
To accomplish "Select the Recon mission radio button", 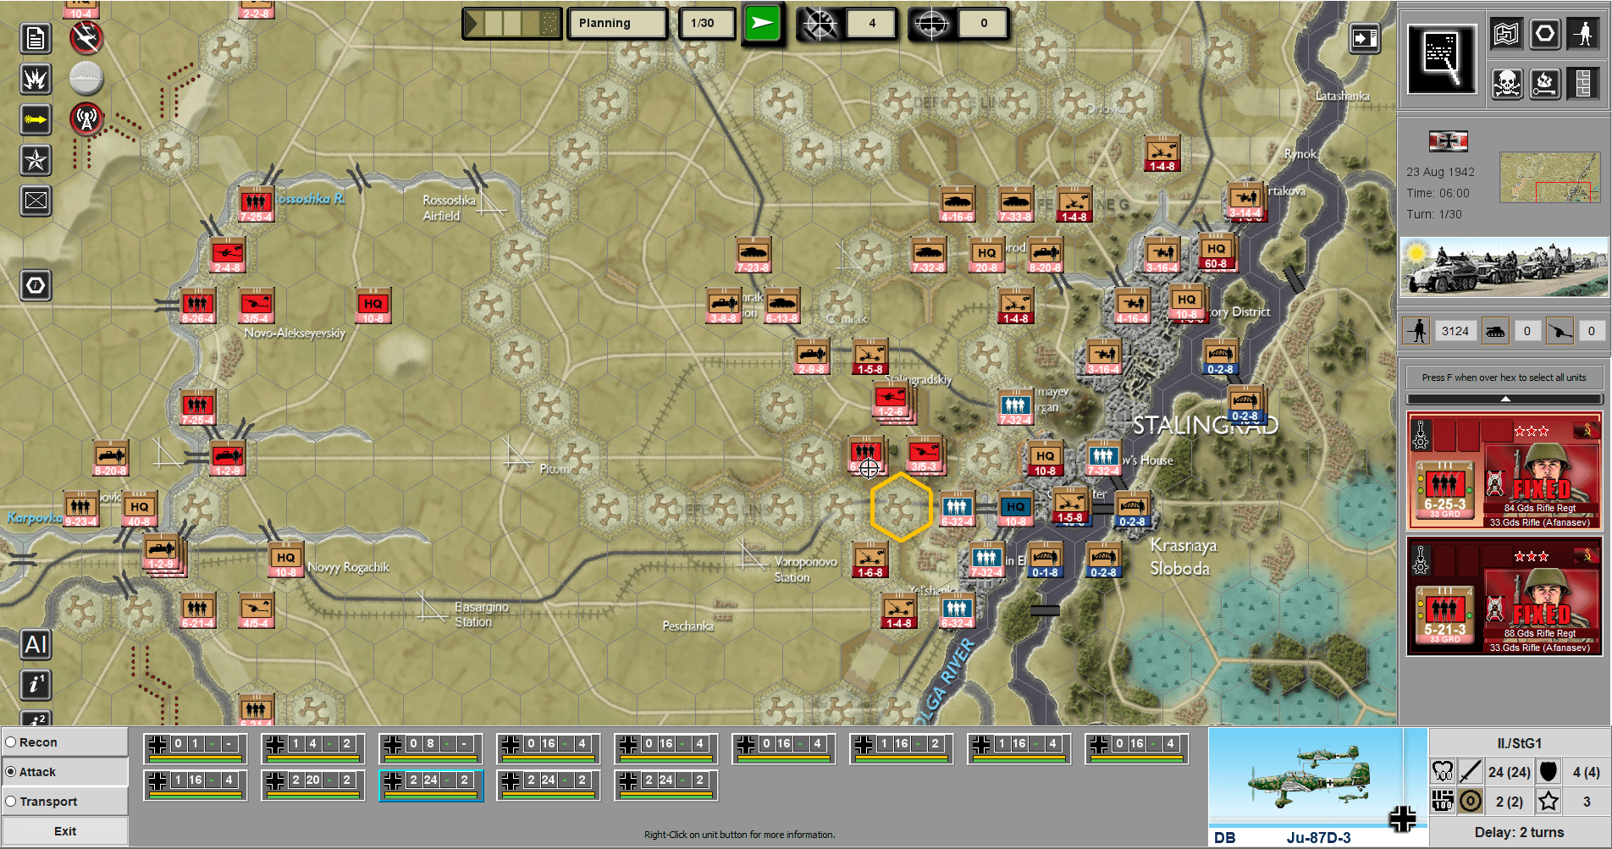I will click(12, 742).
